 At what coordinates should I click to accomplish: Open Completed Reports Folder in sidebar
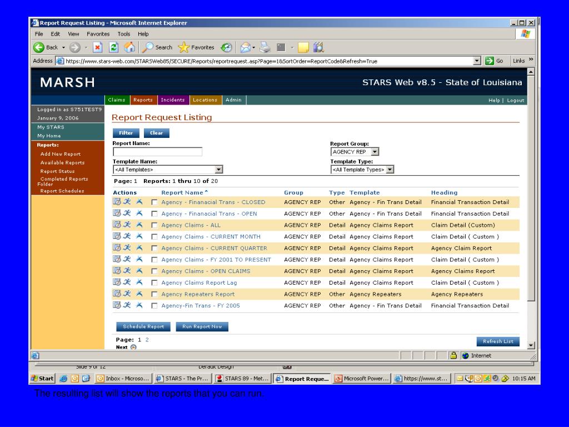point(62,181)
